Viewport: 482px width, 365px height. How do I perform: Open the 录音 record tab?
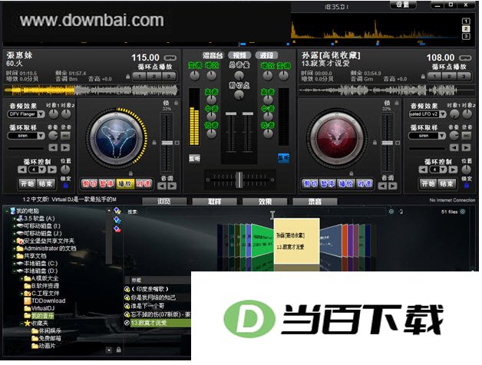tap(315, 202)
